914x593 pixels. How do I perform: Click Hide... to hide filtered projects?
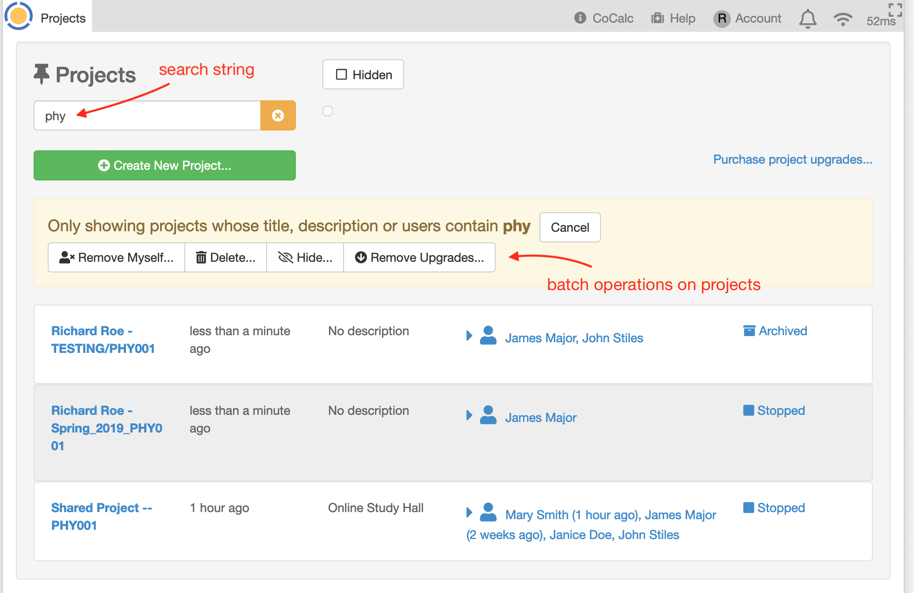coord(305,257)
